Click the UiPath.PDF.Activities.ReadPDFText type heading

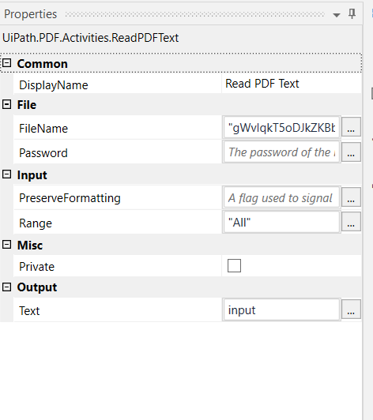point(90,38)
